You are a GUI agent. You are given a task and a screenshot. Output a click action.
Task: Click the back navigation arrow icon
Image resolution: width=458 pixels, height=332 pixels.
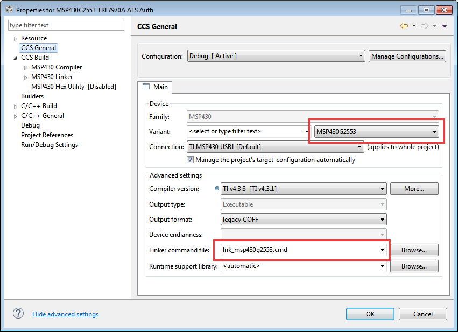click(x=404, y=26)
